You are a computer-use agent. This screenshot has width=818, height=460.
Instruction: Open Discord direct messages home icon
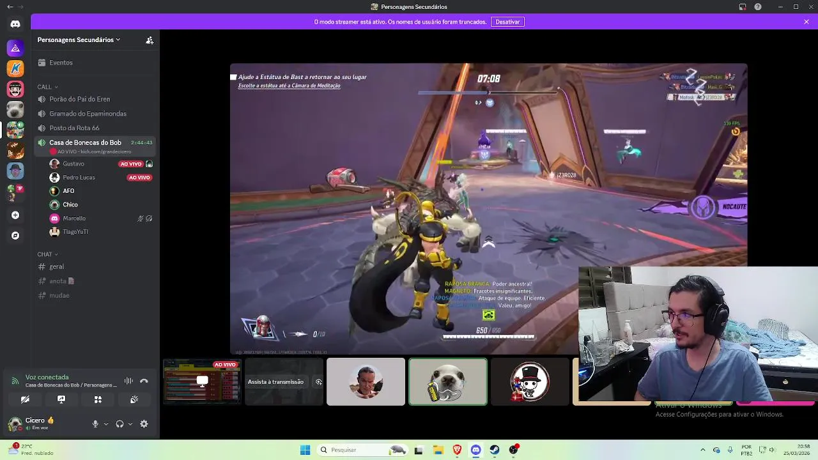15,24
